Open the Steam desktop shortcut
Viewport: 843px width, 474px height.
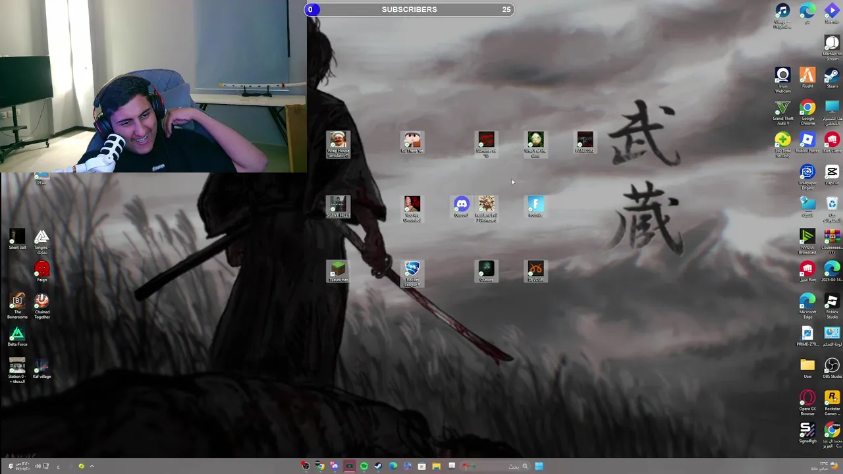(x=832, y=78)
